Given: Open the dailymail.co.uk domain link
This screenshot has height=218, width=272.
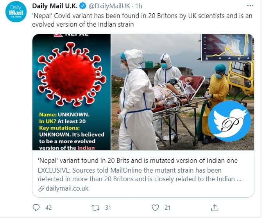Looking at the screenshot, I should tap(67, 188).
